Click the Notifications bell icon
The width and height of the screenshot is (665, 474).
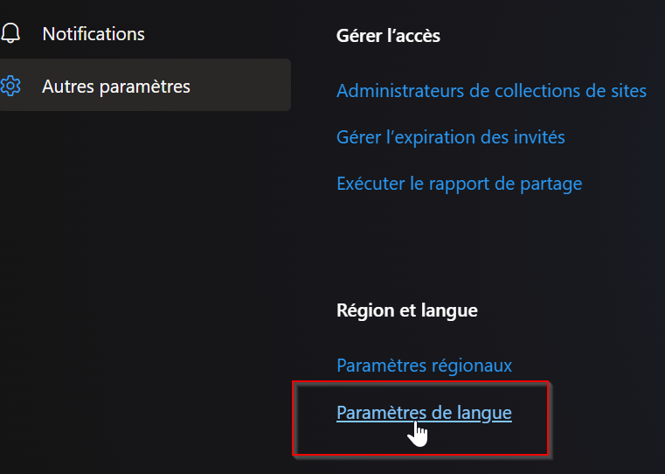click(10, 34)
